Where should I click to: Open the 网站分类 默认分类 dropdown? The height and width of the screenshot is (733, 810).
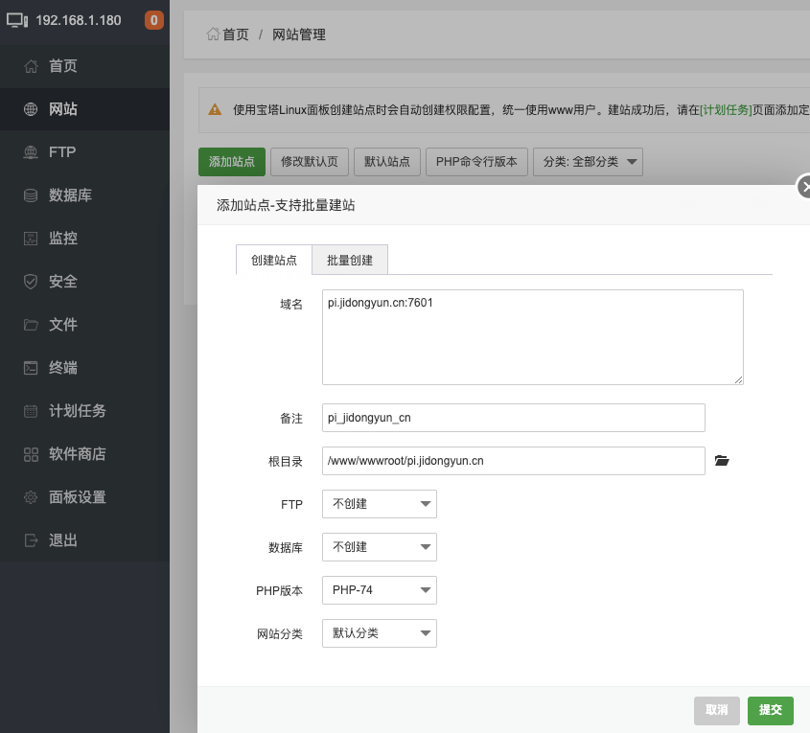click(380, 633)
